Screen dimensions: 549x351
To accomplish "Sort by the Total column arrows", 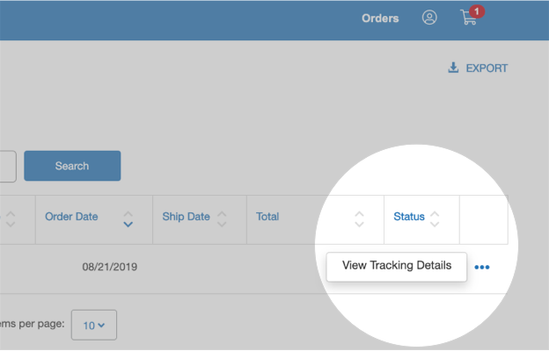I will [x=359, y=218].
